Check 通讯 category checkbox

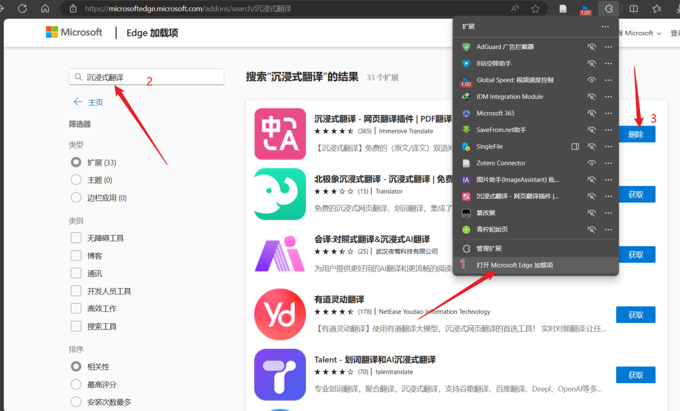(76, 273)
